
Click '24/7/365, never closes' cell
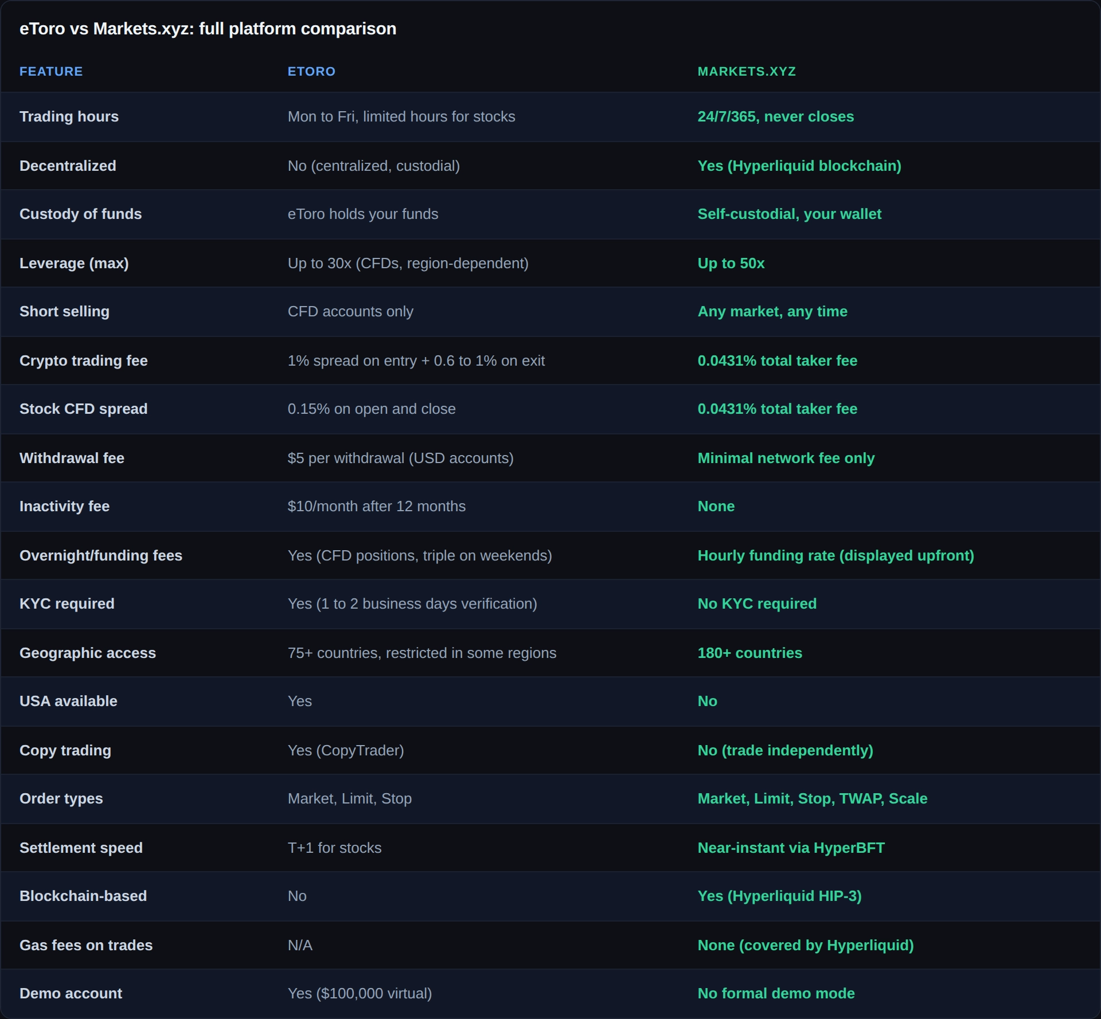click(775, 116)
